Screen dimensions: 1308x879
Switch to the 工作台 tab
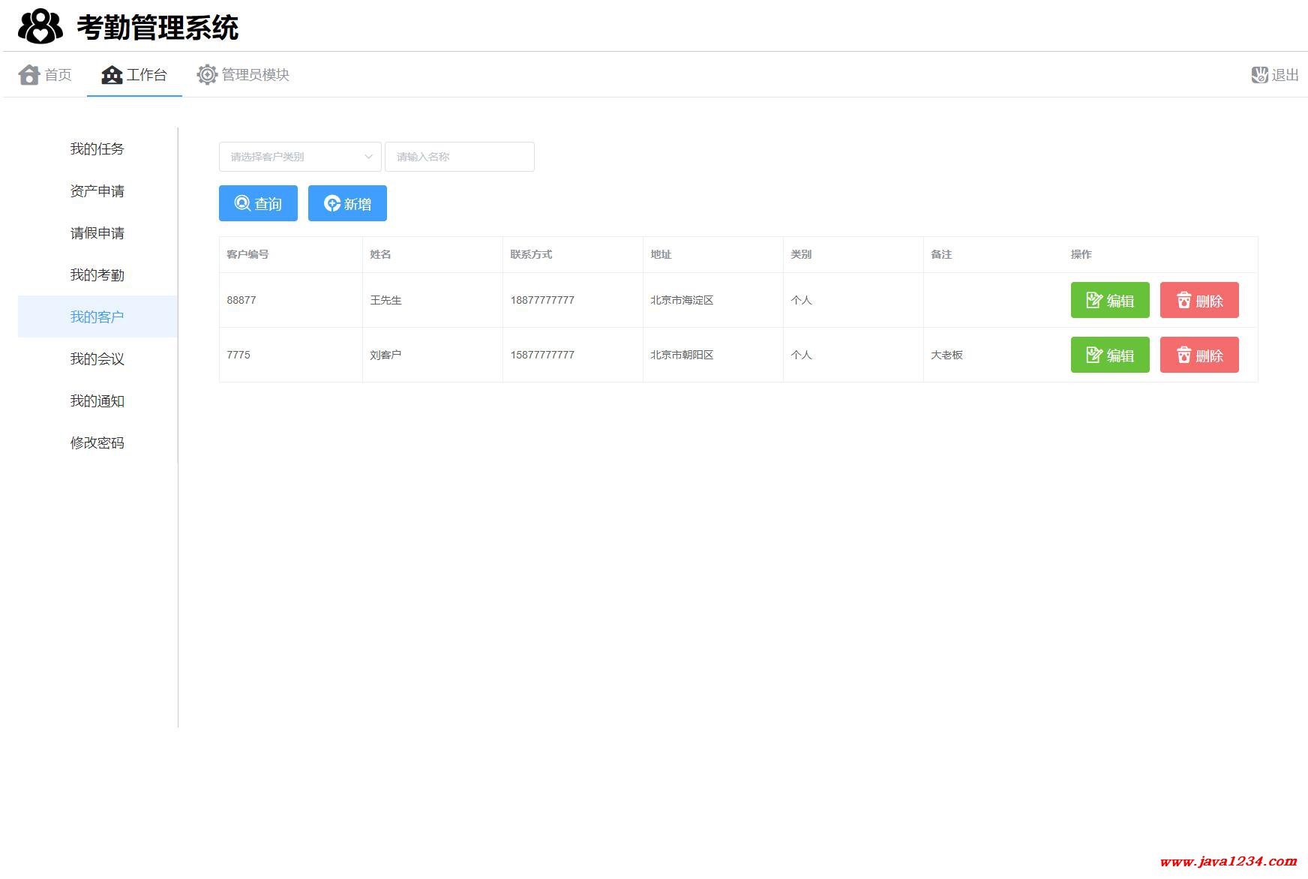134,75
